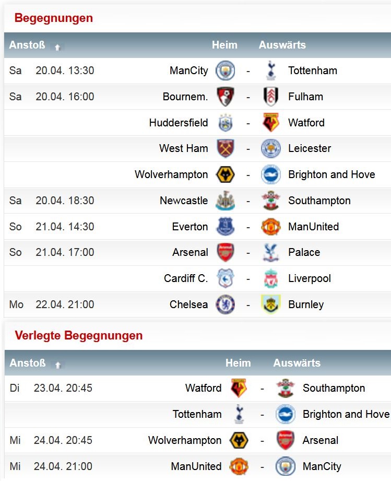
Task: Click the Chelsea club crest
Action: (225, 304)
